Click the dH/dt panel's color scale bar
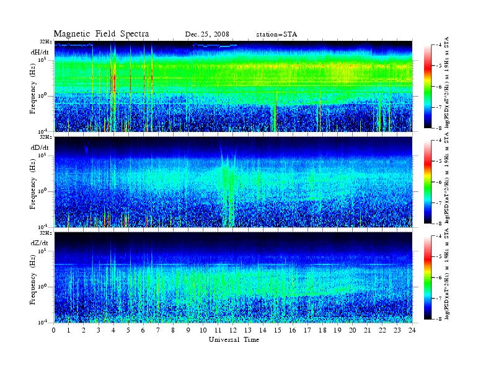The width and height of the screenshot is (491, 379). [427, 87]
